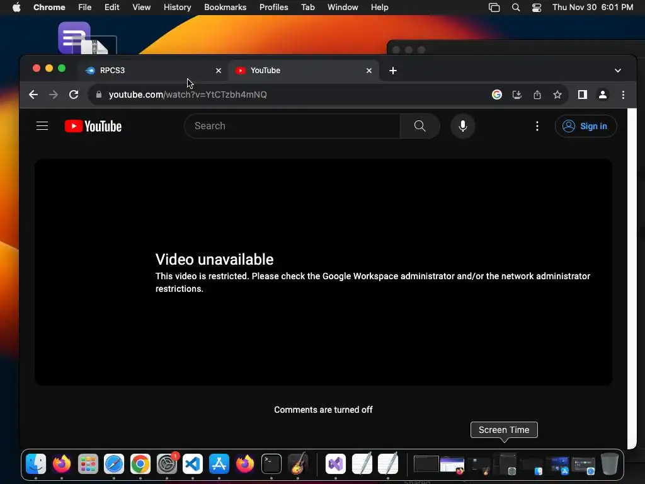The width and height of the screenshot is (645, 484).
Task: Click the Chrome icon in the dock
Action: tap(140, 464)
